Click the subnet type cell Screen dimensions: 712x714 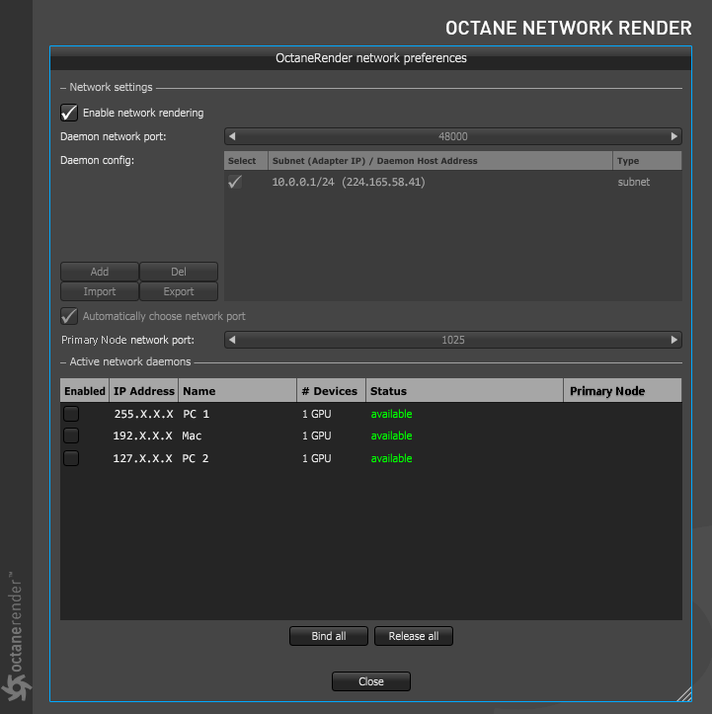634,182
